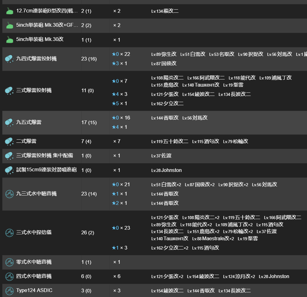This screenshot has width=307, height=297.
Task: Select equipment name 四式水中聴音機
Action: (34, 276)
